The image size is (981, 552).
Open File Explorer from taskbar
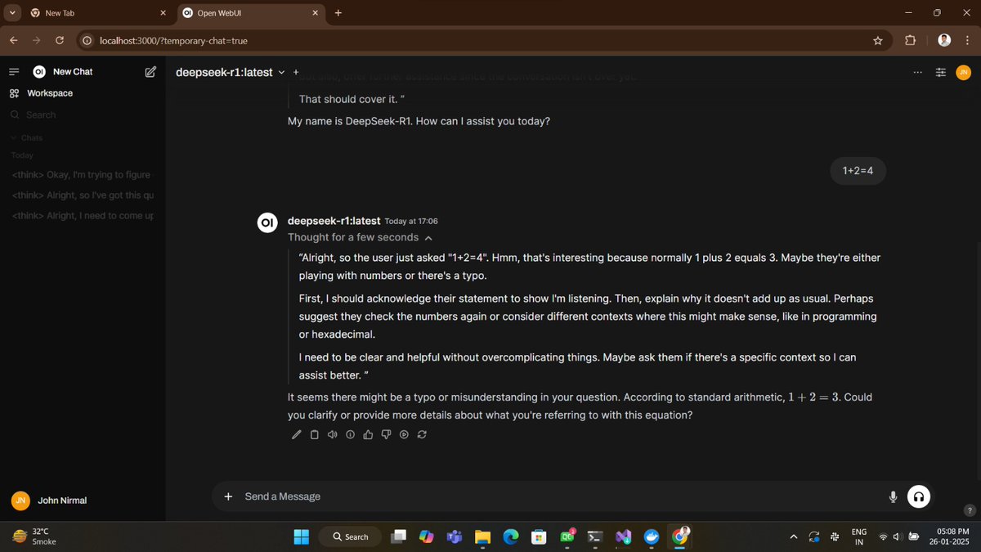coord(482,536)
